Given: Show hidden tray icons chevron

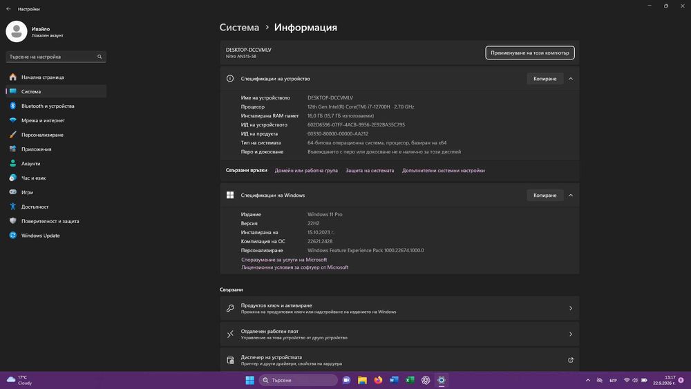Looking at the screenshot, I should click(588, 380).
